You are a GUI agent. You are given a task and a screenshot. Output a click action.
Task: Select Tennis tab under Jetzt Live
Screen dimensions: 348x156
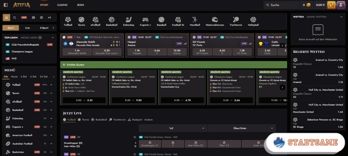(x=84, y=120)
